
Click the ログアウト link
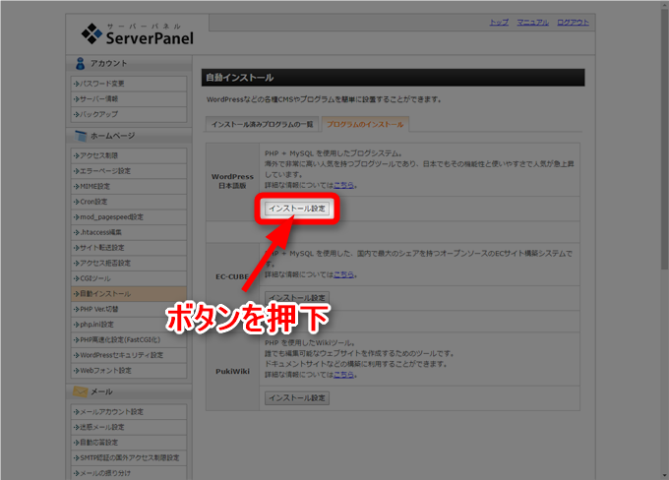573,23
